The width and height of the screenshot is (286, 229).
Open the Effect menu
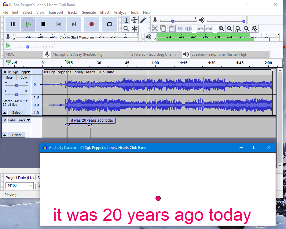click(105, 13)
